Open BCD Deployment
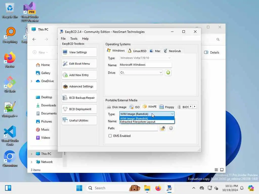Viewport: 259px width, 194px height. pyautogui.click(x=79, y=109)
